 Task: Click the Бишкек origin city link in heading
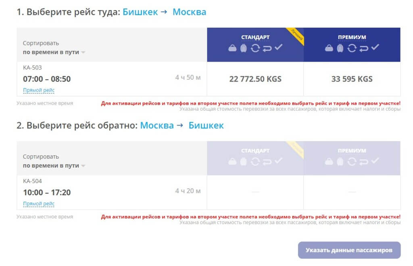(140, 12)
